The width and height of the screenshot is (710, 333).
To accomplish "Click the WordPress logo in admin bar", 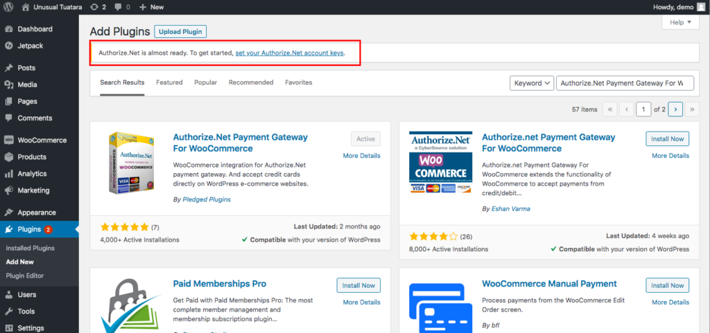I will pos(8,7).
